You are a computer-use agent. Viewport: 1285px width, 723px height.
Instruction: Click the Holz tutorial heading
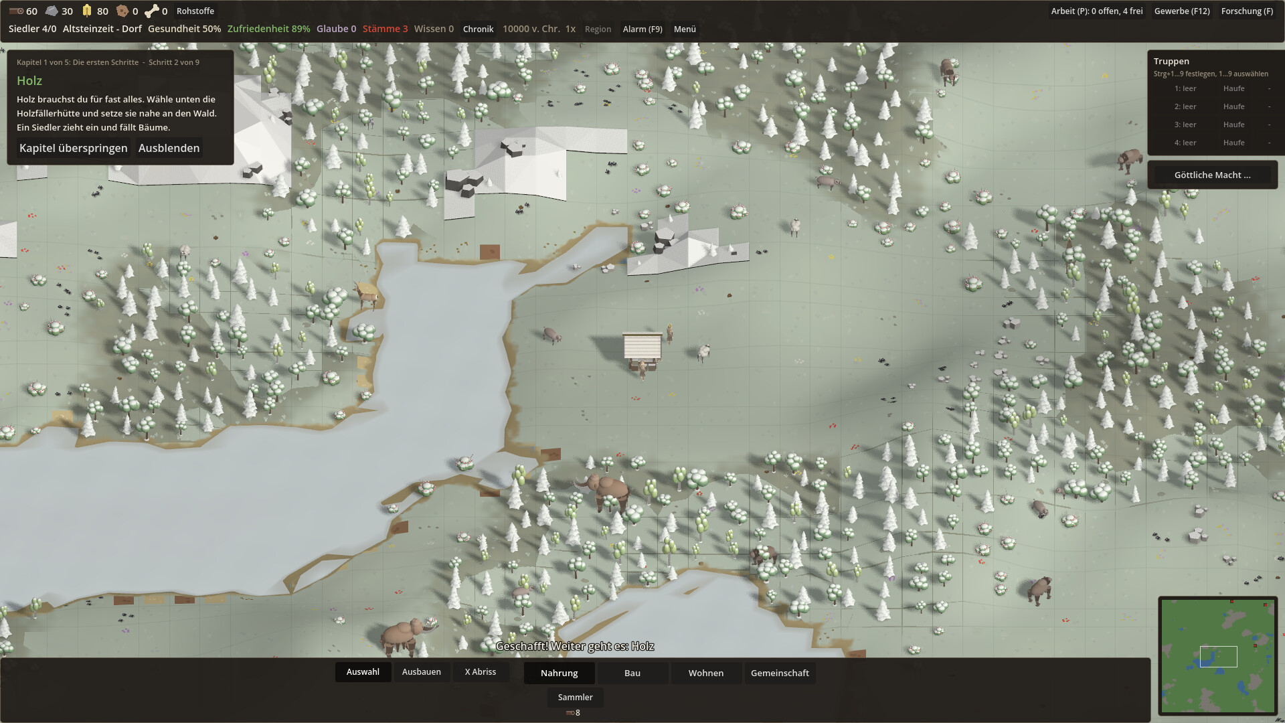tap(29, 80)
